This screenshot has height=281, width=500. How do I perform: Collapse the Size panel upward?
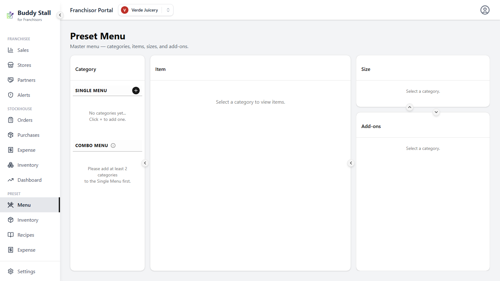click(410, 107)
